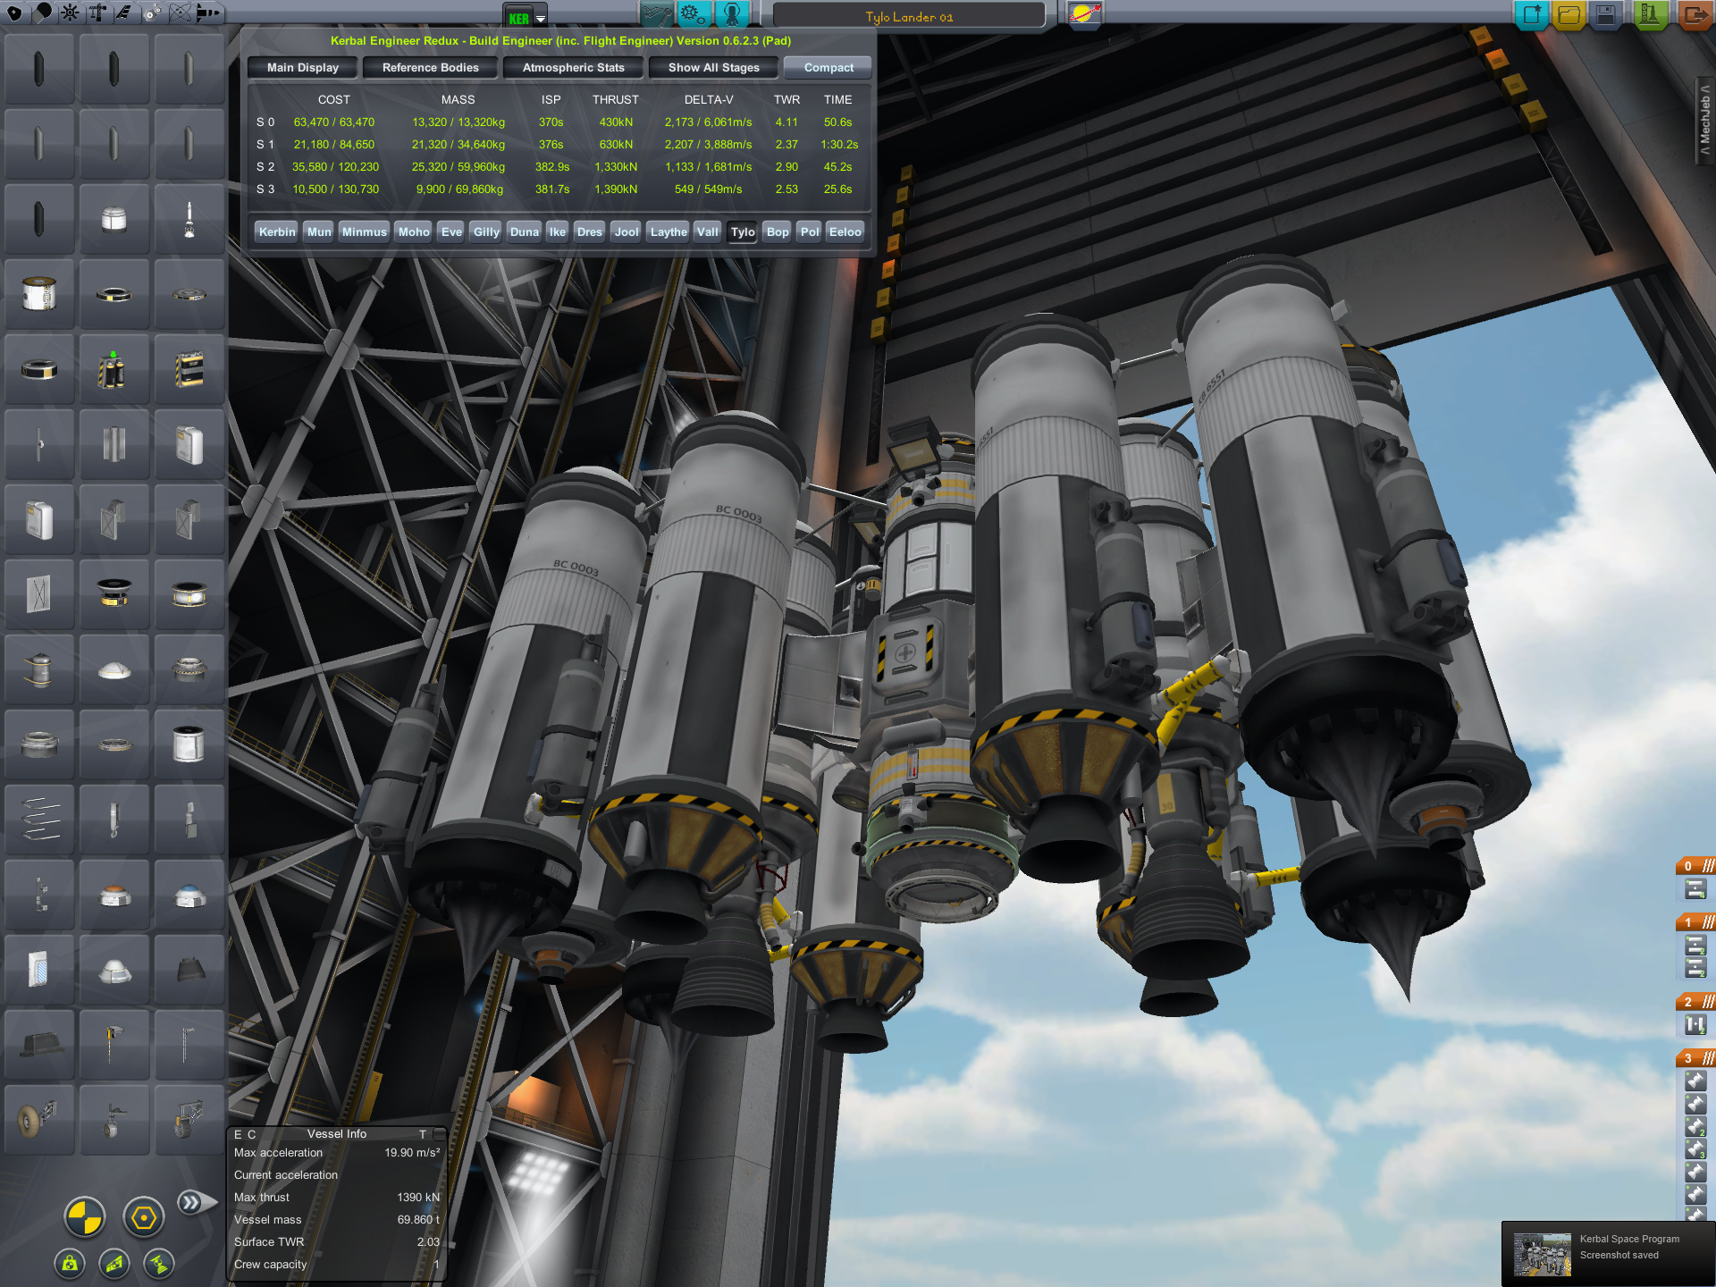Edit the vessel name Tylo Lander 01

tap(909, 16)
